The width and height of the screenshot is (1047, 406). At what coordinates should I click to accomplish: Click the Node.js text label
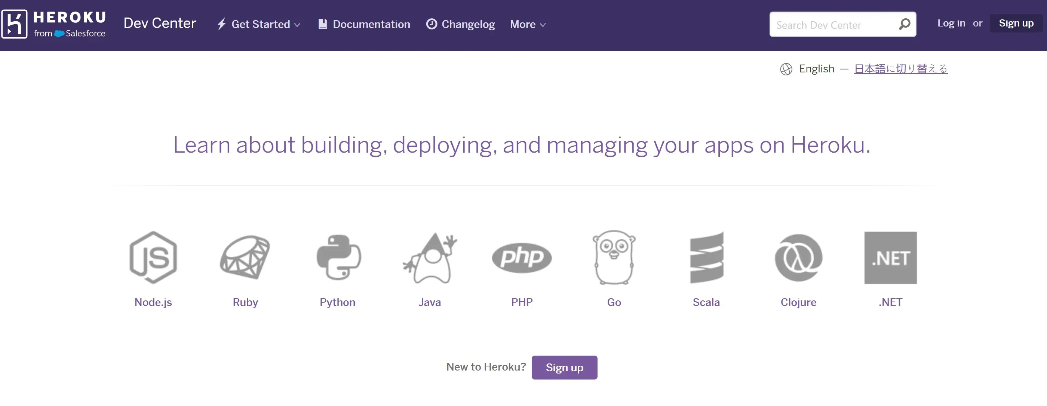tap(153, 302)
